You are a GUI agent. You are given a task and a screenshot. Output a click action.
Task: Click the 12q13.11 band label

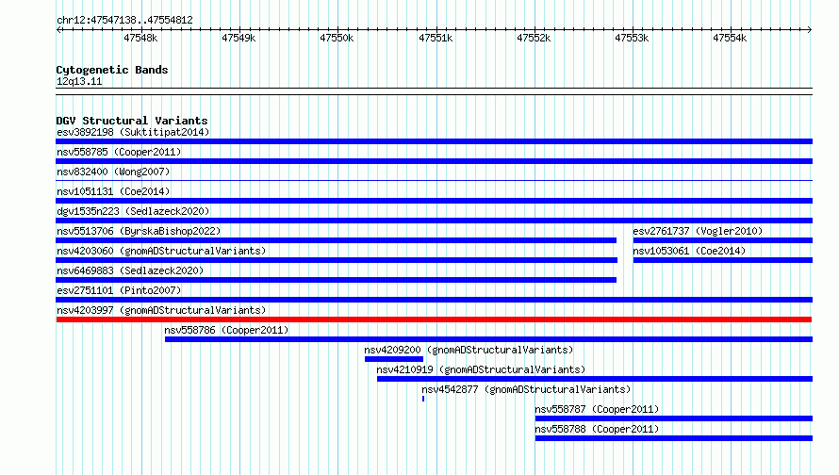point(79,81)
